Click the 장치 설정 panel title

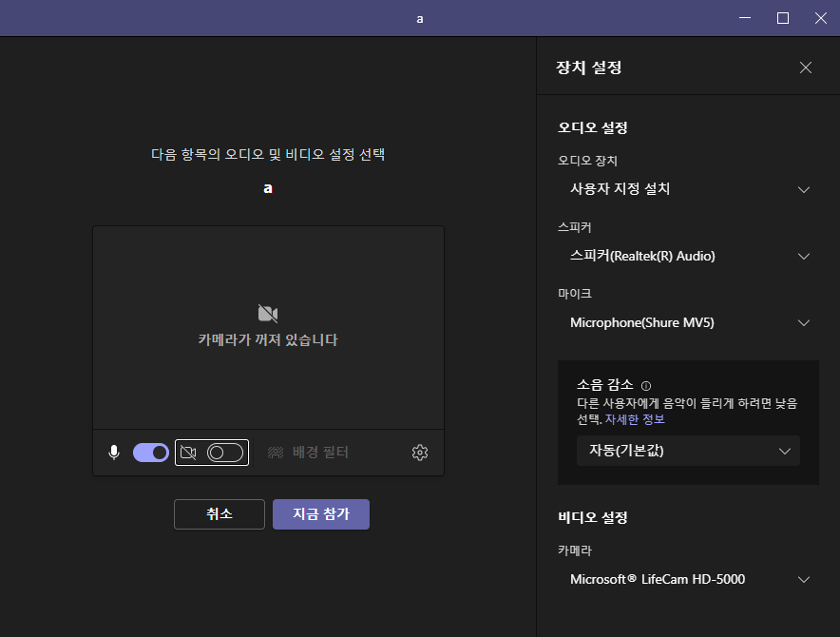click(589, 68)
